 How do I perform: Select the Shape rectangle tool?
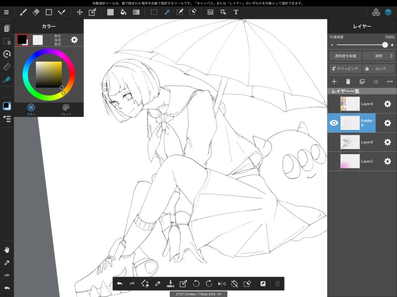pos(49,12)
